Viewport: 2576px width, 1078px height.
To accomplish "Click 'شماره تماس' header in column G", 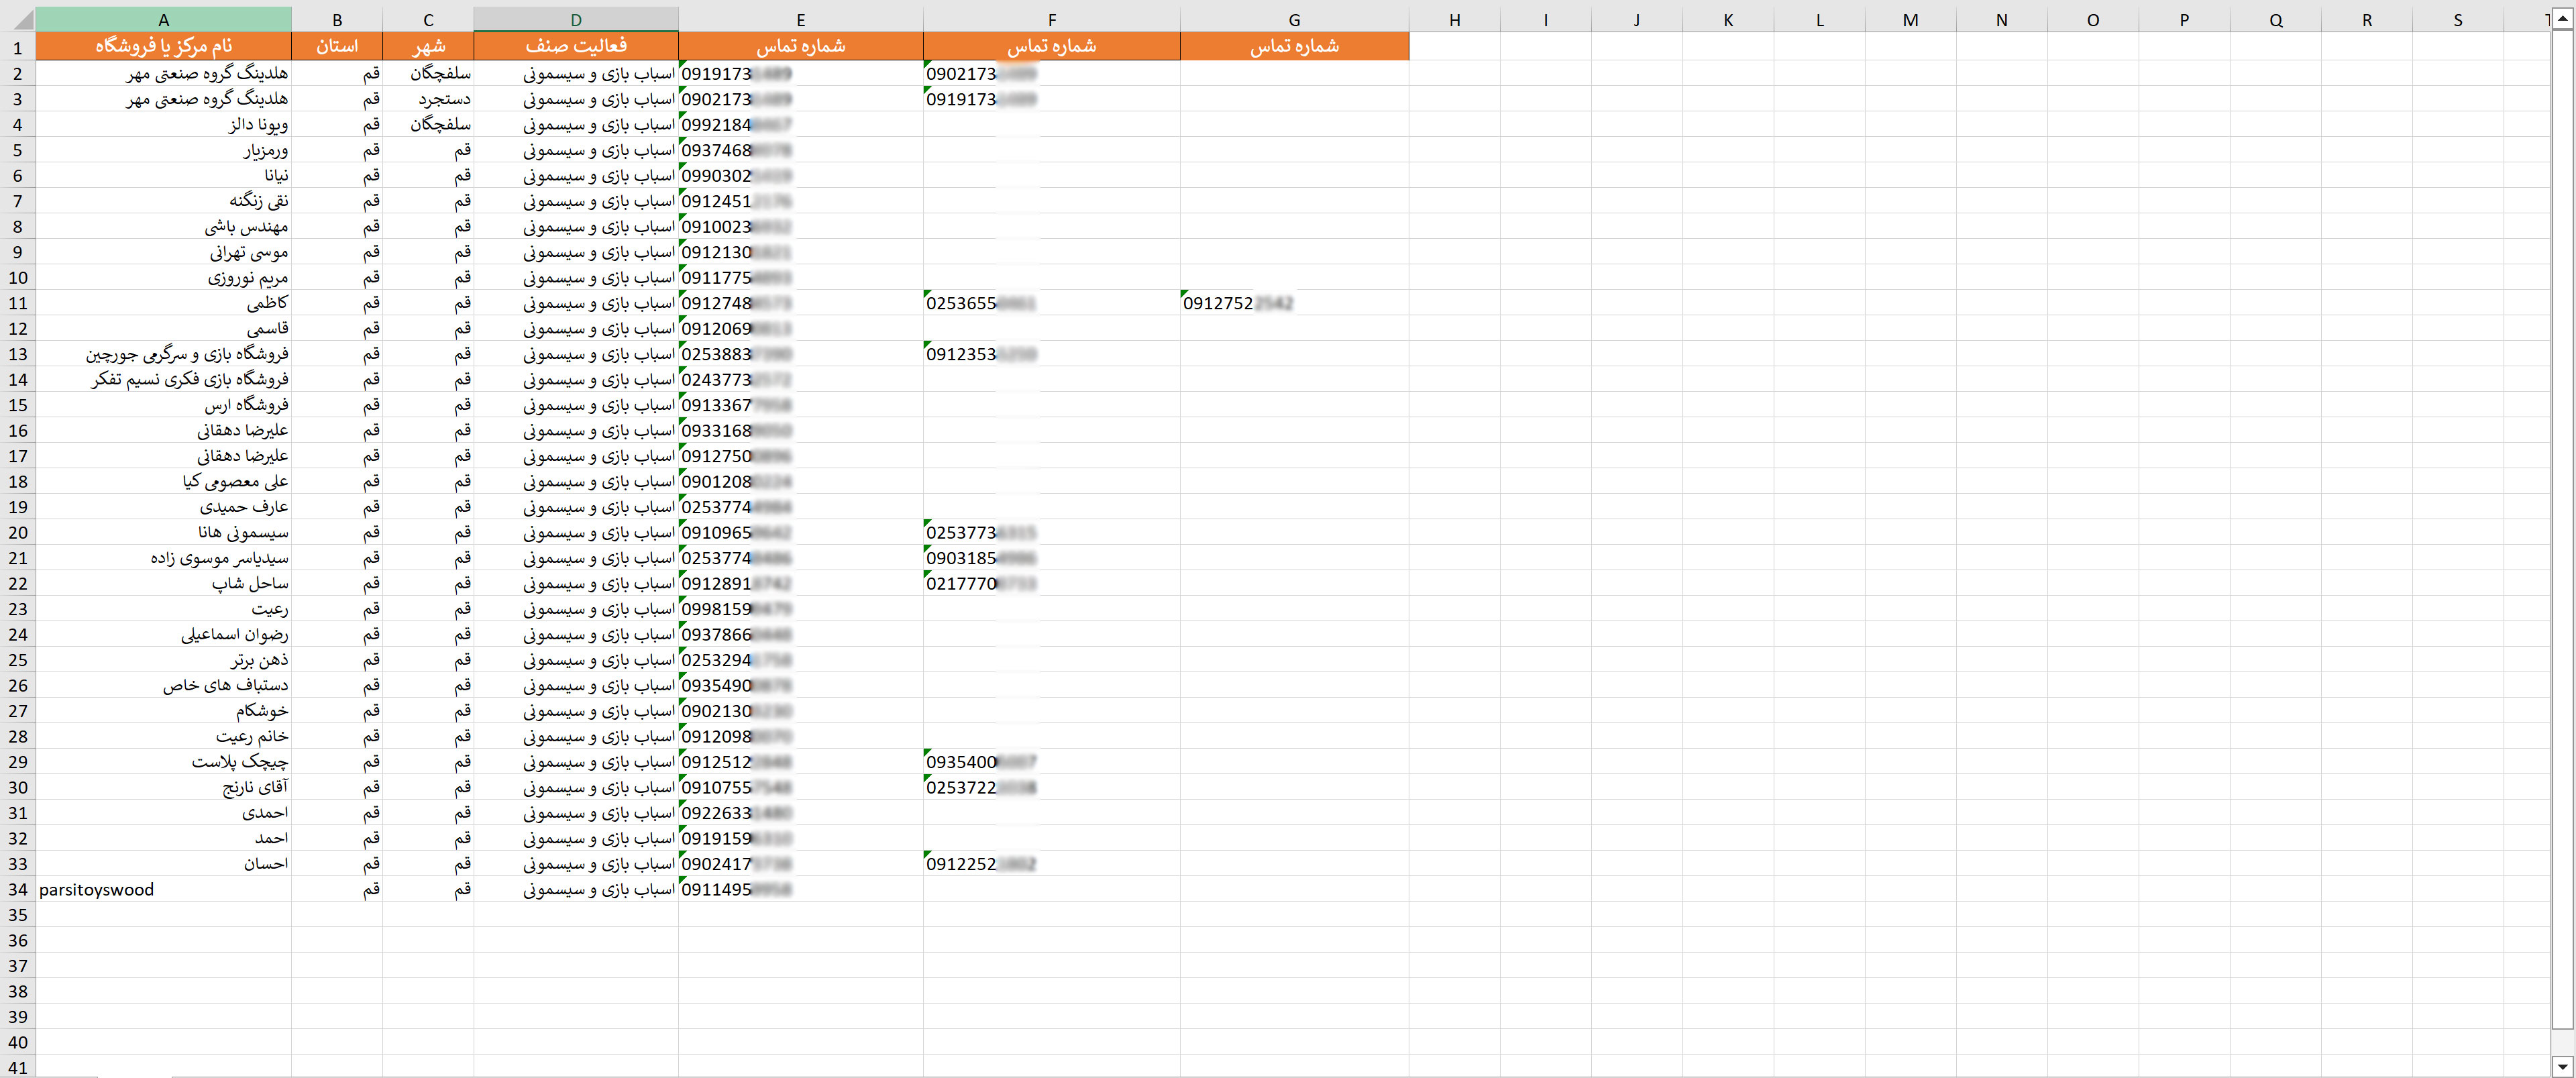I will 1294,46.
